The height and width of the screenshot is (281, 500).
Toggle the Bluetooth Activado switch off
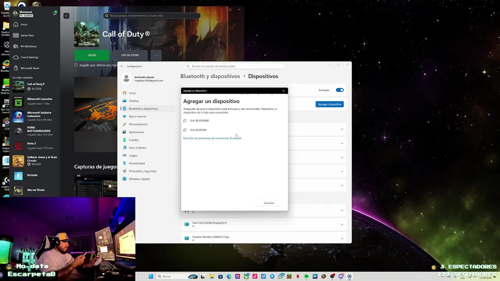340,90
